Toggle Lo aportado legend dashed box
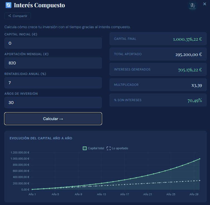 [108, 148]
